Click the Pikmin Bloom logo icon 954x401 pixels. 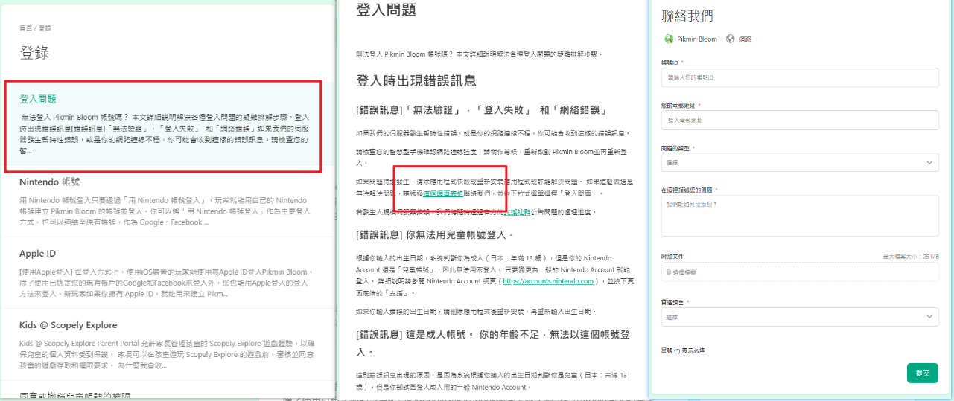tap(668, 39)
